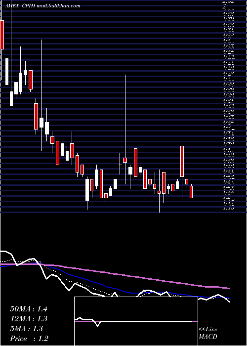
Task: Click the mail.bullkhan.com watermark link text
Action: [x=58, y=6]
